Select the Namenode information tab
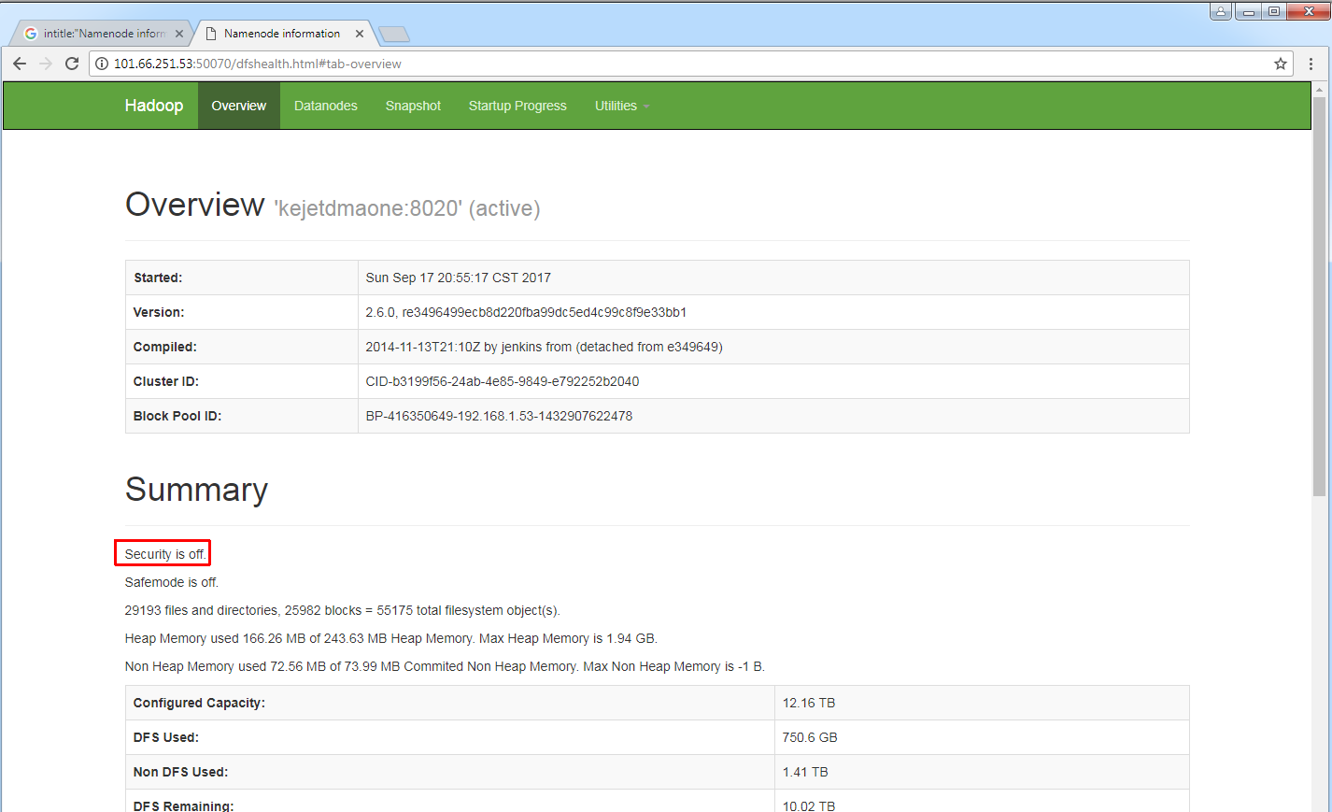This screenshot has width=1332, height=812. pos(282,34)
